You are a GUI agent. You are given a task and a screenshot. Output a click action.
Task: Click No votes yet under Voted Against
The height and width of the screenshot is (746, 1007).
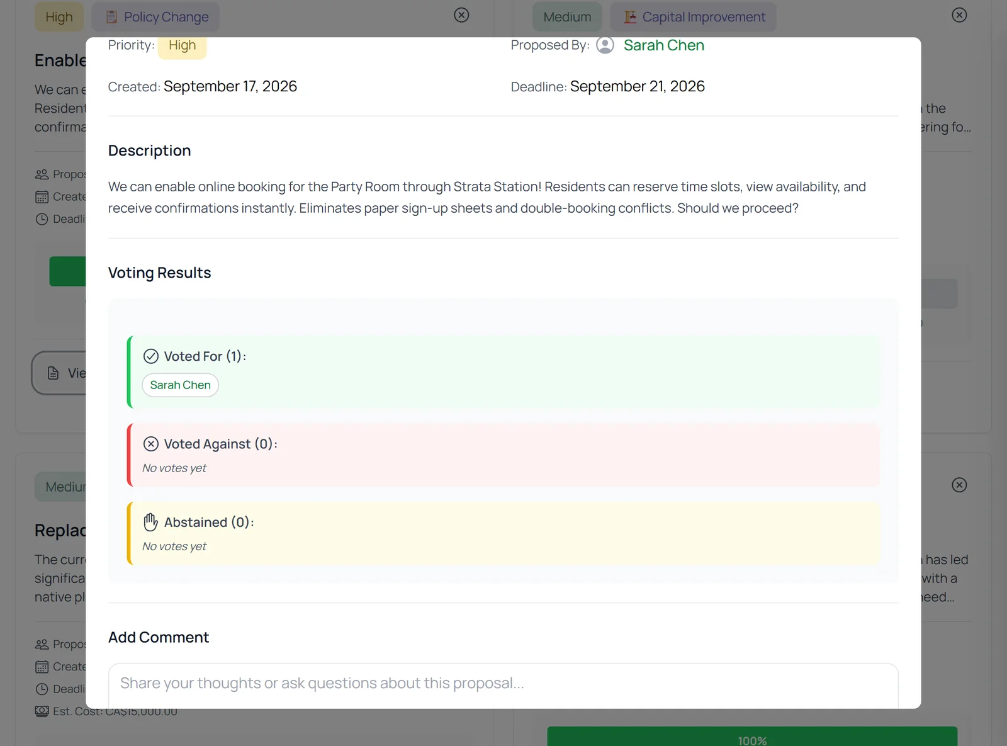click(x=174, y=468)
